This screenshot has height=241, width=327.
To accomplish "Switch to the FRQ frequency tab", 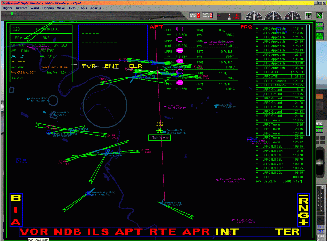I will pyautogui.click(x=247, y=27).
